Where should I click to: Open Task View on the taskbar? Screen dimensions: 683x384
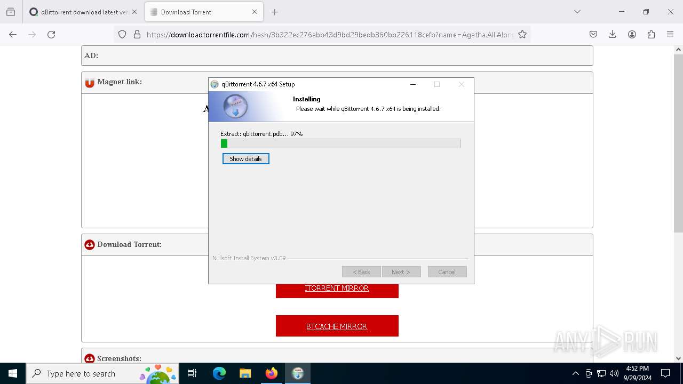(192, 373)
